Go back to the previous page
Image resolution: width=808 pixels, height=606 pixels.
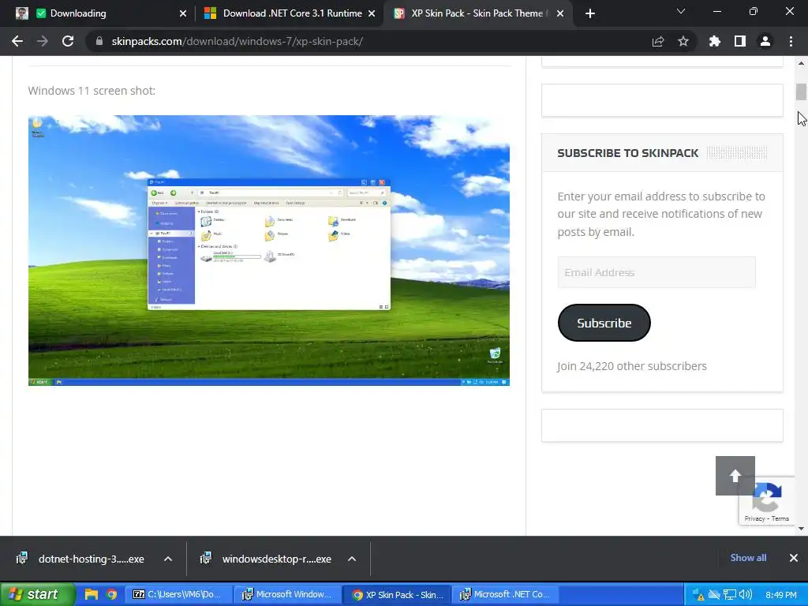17,41
